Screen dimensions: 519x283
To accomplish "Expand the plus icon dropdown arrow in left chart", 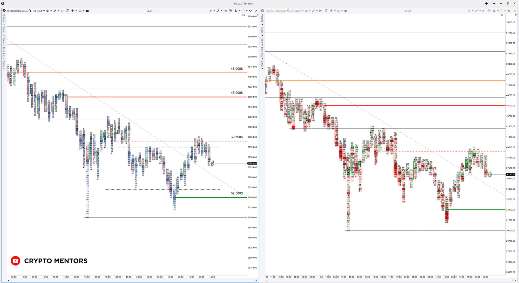I will pyautogui.click(x=76, y=11).
